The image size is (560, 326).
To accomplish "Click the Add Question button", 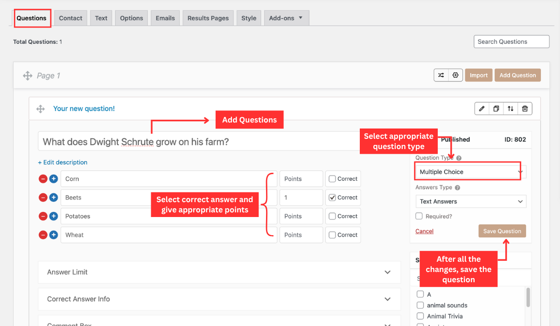I will tap(518, 75).
